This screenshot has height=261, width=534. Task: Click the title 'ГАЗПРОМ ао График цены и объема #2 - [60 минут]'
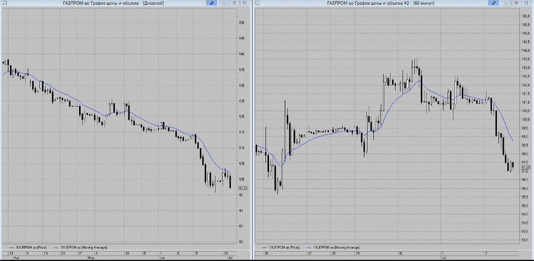coord(380,3)
